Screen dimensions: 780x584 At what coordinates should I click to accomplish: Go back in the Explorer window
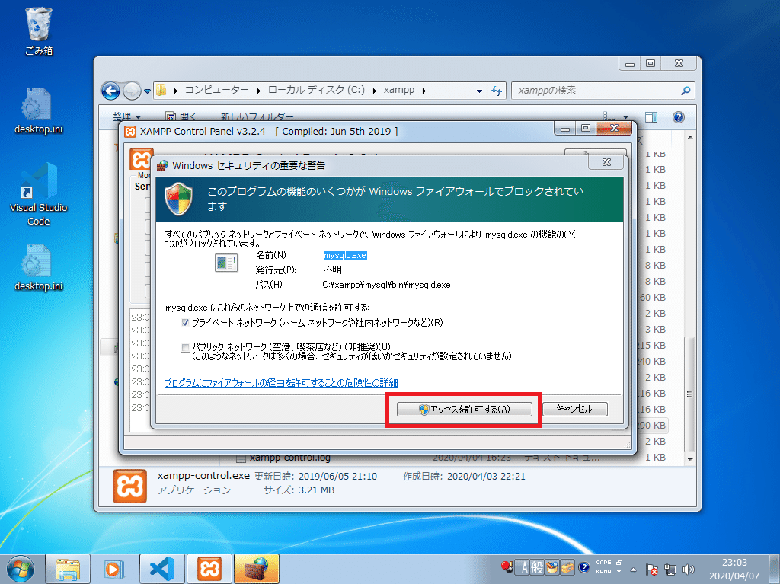(x=110, y=91)
